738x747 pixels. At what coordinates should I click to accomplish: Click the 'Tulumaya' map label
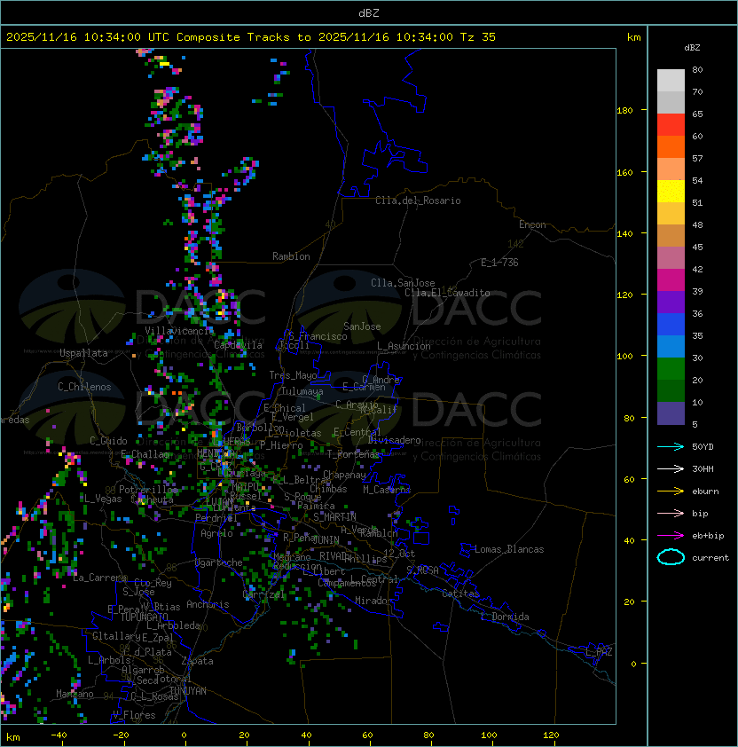tap(302, 391)
